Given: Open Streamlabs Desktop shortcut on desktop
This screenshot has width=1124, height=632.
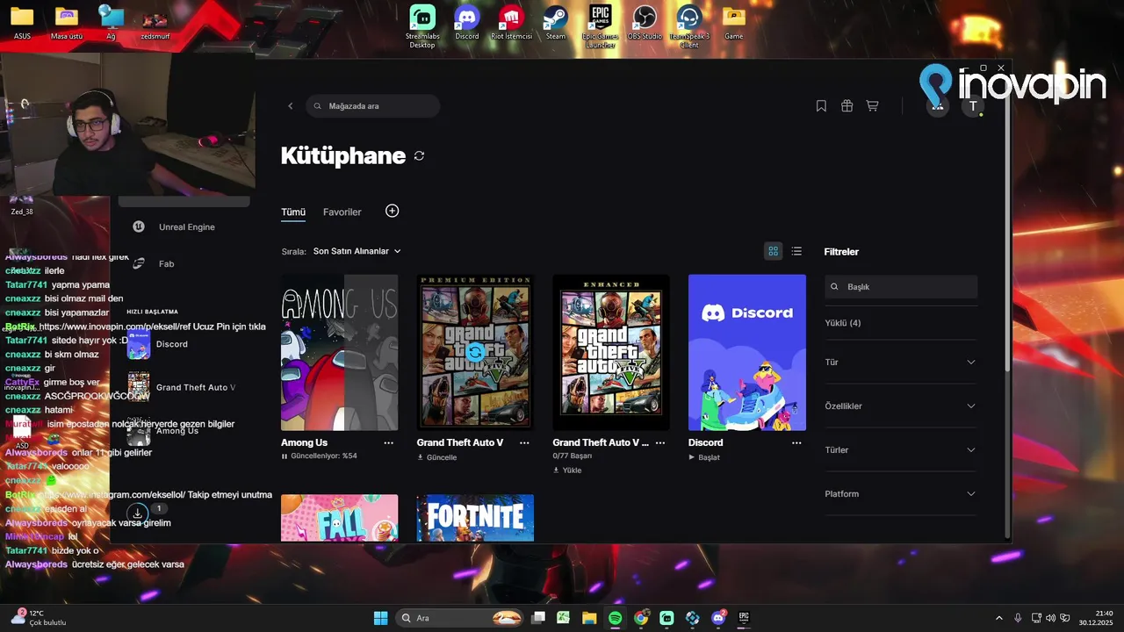Looking at the screenshot, I should [422, 25].
